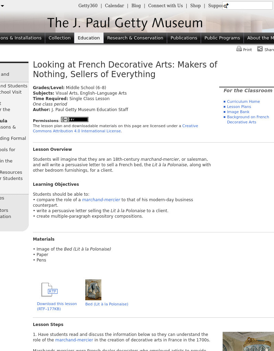Image resolution: width=274 pixels, height=351 pixels.
Task: Click the Creative Commons BY license badge
Action: coord(74,119)
